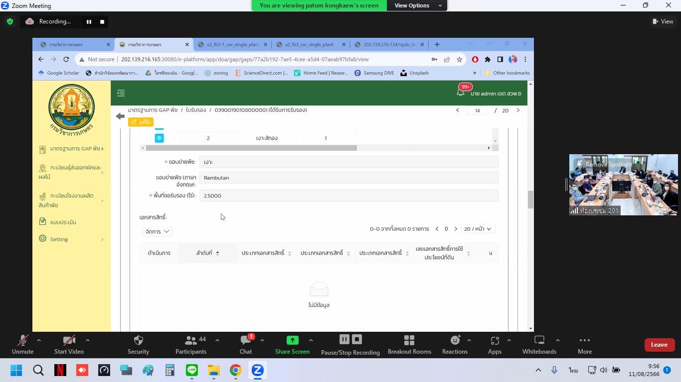
Task: Open Zoom Chat panel
Action: (x=245, y=341)
